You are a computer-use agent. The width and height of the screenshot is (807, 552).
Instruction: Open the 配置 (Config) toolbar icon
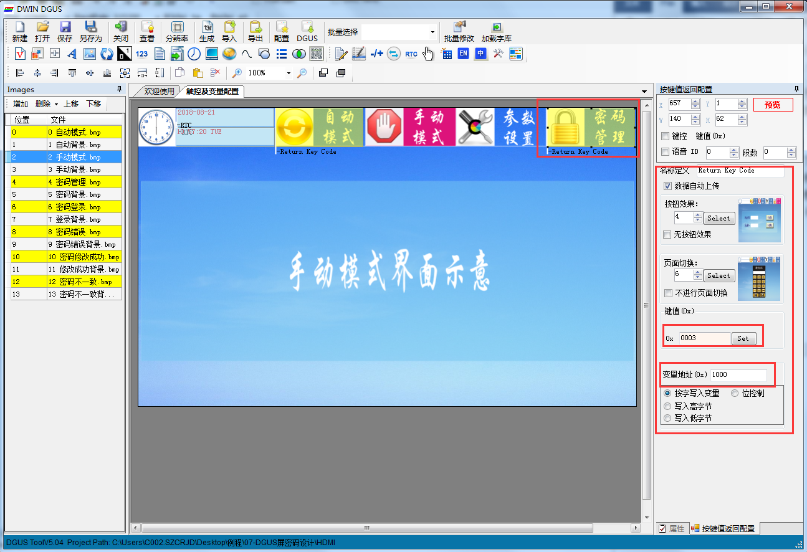click(282, 31)
